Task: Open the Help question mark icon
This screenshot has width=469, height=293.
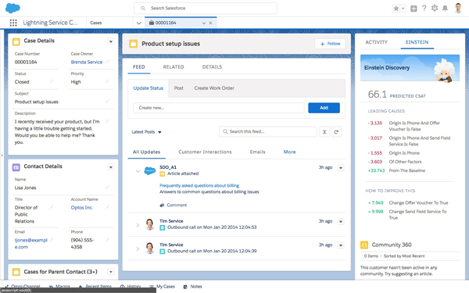Action: pyautogui.click(x=424, y=9)
